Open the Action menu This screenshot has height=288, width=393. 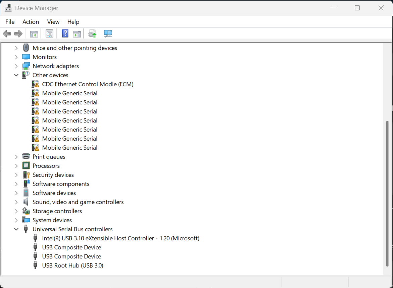coord(31,22)
